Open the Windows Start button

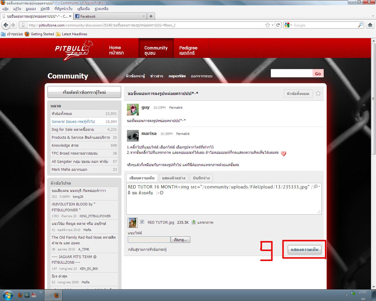tap(7, 295)
